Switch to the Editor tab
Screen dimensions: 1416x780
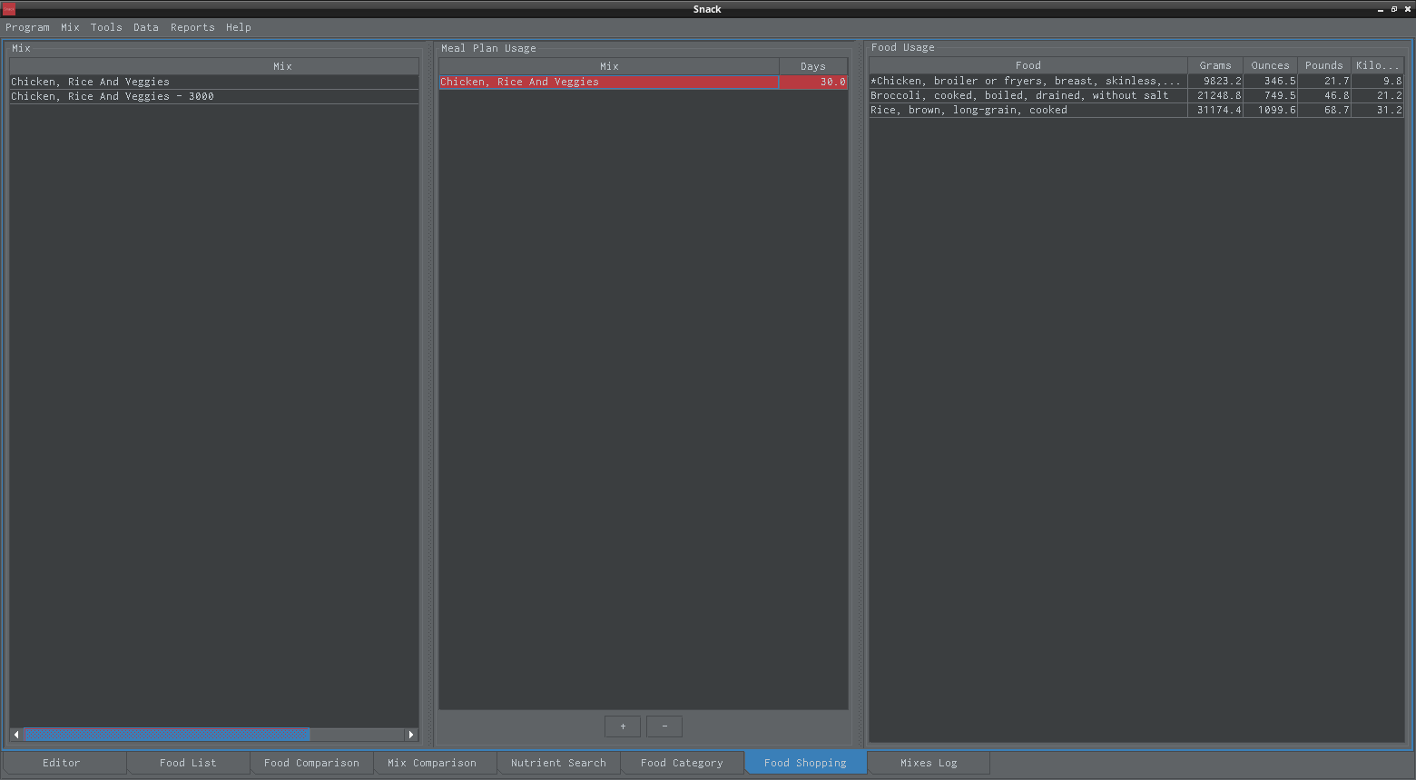click(x=62, y=763)
